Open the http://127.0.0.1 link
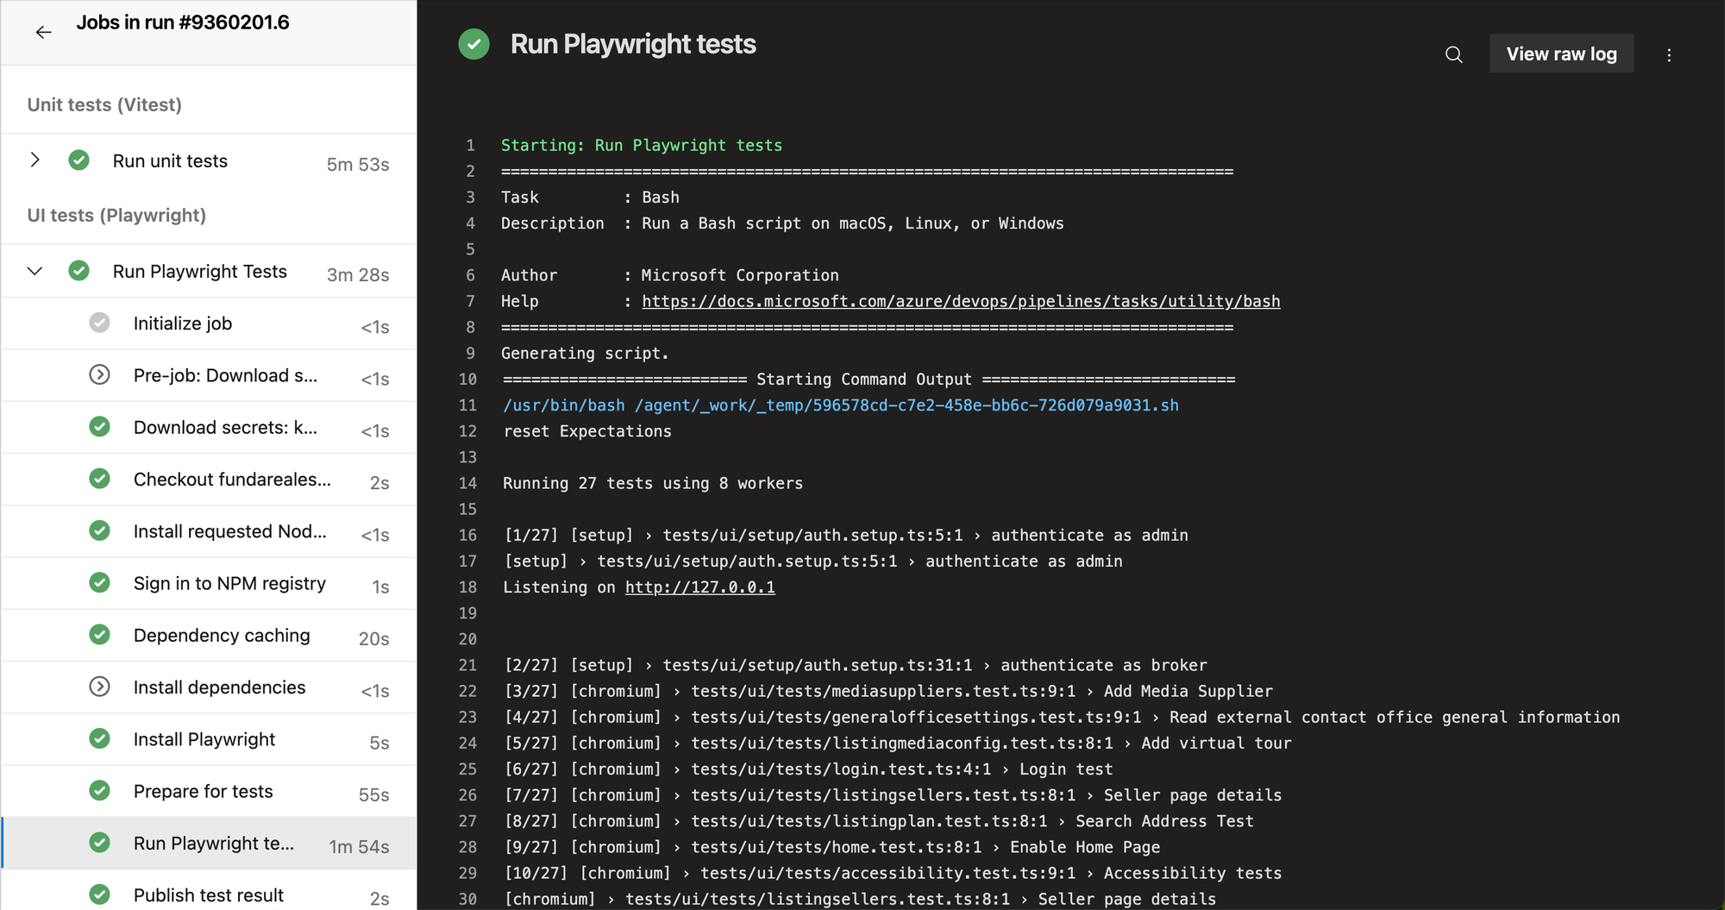Image resolution: width=1725 pixels, height=910 pixels. [699, 587]
